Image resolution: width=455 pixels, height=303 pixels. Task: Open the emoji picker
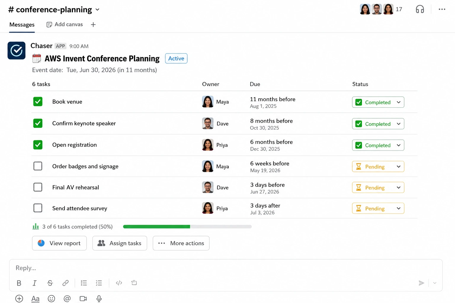tap(52, 299)
